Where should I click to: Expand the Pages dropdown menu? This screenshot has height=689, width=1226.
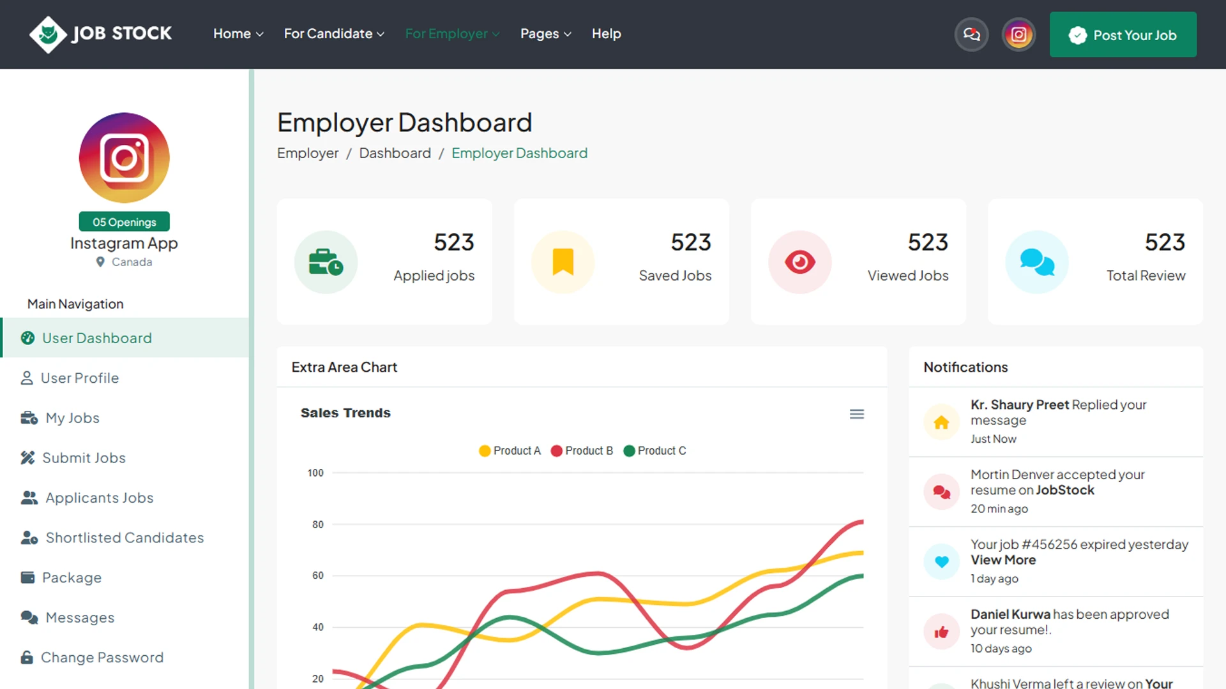545,34
